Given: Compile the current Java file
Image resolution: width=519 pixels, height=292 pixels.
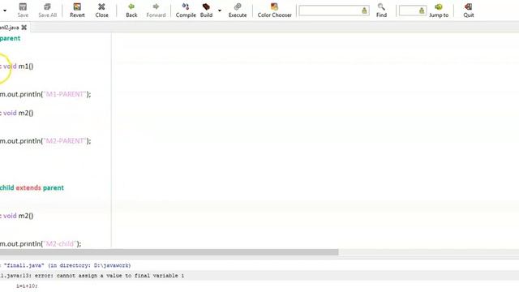Looking at the screenshot, I should (x=186, y=11).
